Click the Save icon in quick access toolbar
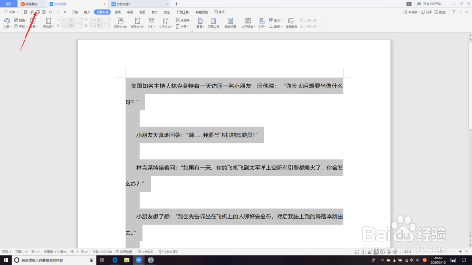Screen dimensions: 472x265 tap(25, 12)
